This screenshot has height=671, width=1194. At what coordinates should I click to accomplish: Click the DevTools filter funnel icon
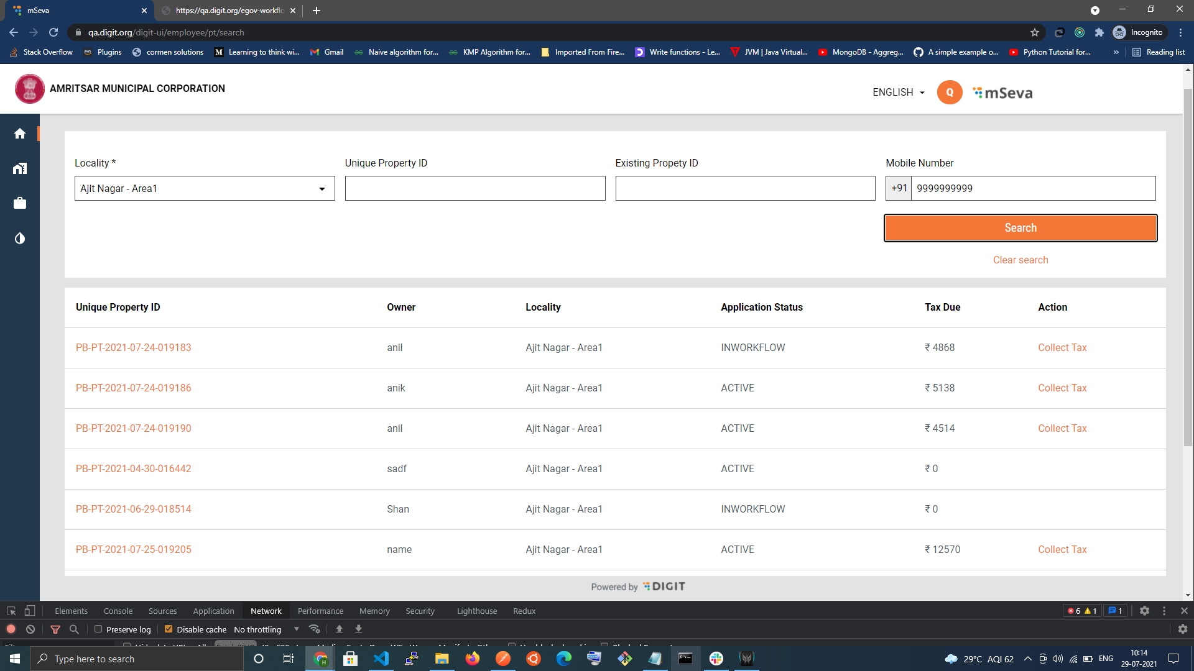pyautogui.click(x=55, y=629)
